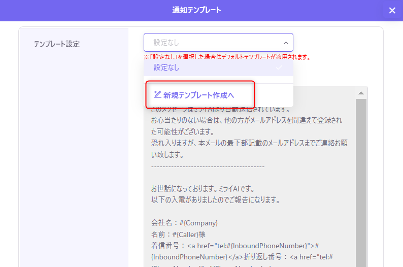This screenshot has height=267, width=403.
Task: Open the 新規テンプレート作成へ link
Action: pyautogui.click(x=198, y=95)
